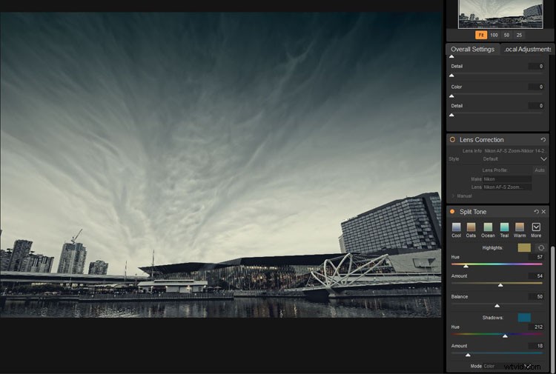Click the circular icon beside Highlights swatch
The image size is (556, 374).
[x=540, y=247]
